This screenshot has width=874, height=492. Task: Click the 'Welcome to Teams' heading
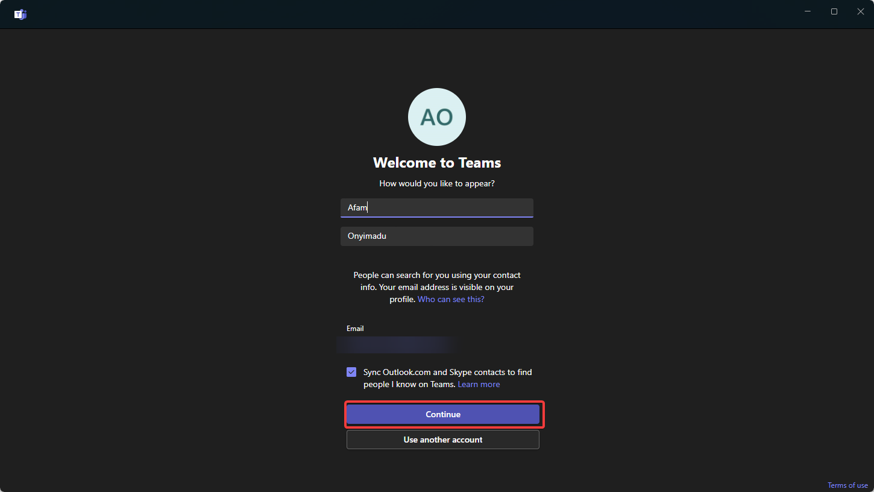coord(437,163)
